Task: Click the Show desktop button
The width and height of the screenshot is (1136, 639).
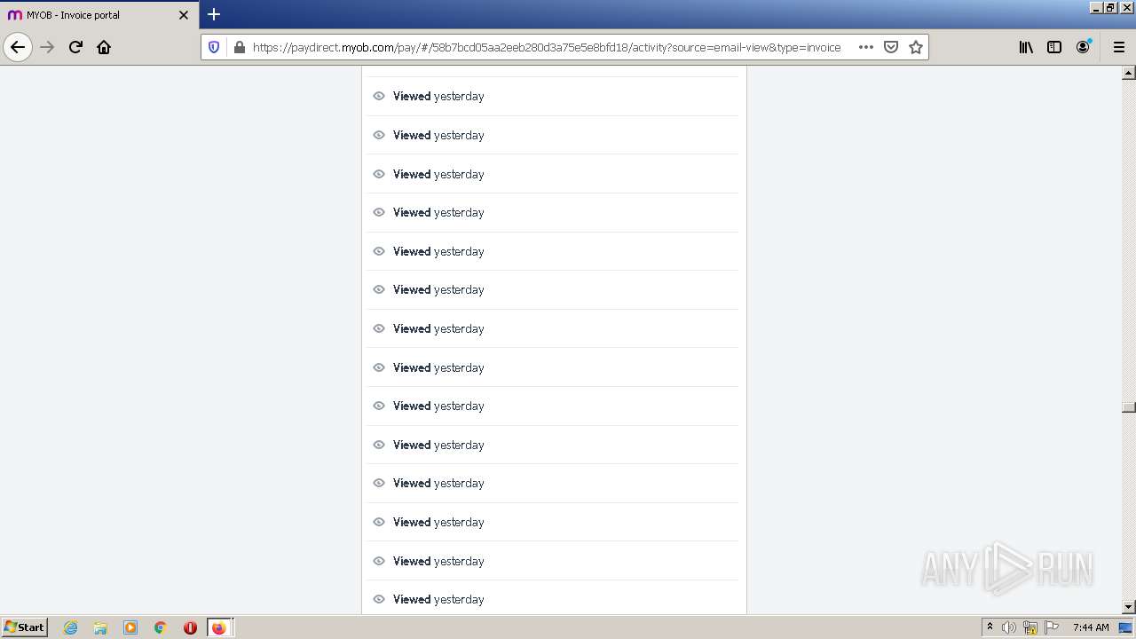Action: pyautogui.click(x=1126, y=627)
